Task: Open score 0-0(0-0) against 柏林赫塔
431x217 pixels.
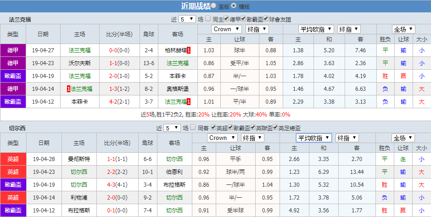Action: point(119,50)
